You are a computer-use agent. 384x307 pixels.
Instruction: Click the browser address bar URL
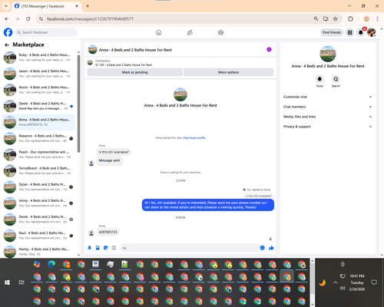90,19
